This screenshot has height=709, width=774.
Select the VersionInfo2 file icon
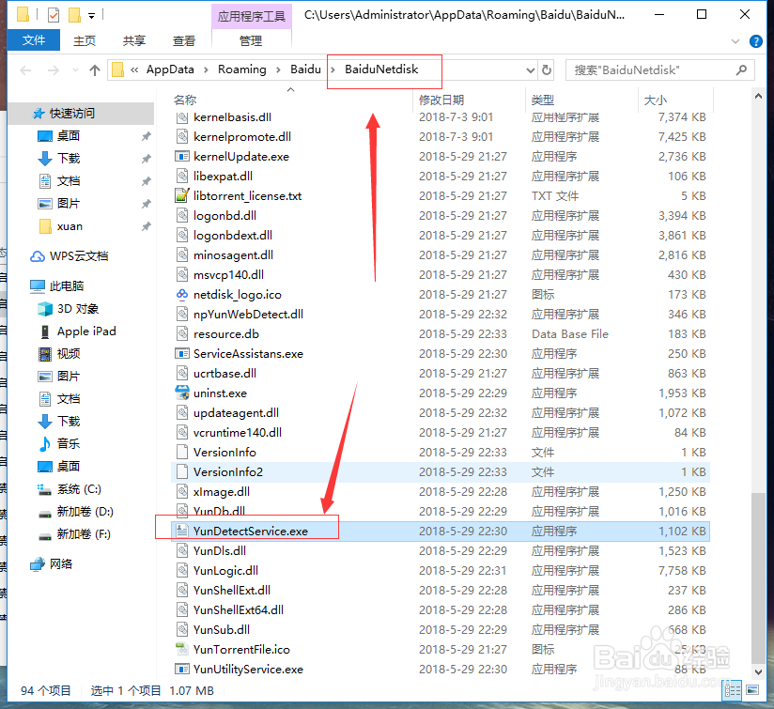182,472
